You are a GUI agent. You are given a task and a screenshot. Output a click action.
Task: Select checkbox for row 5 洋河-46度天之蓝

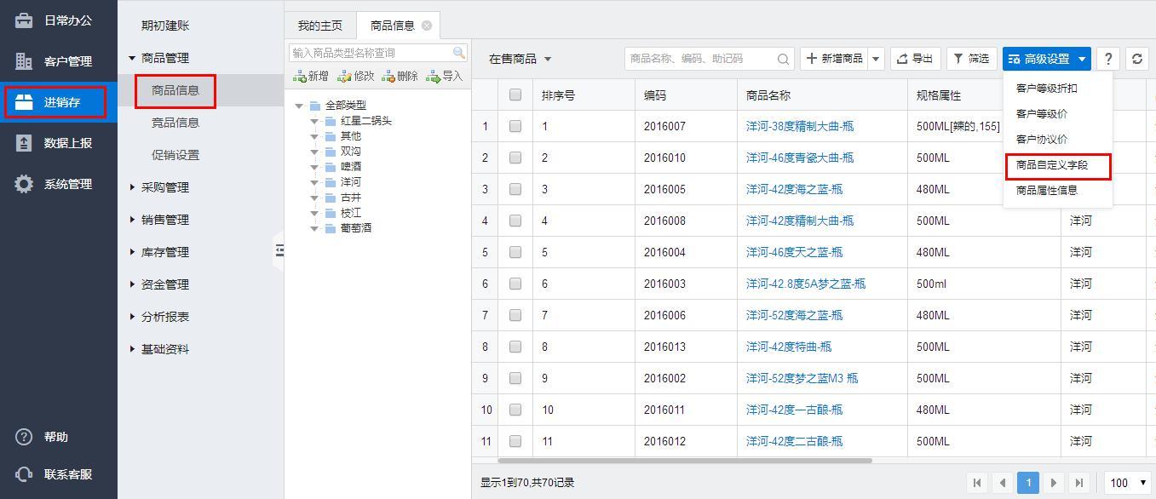click(x=515, y=252)
